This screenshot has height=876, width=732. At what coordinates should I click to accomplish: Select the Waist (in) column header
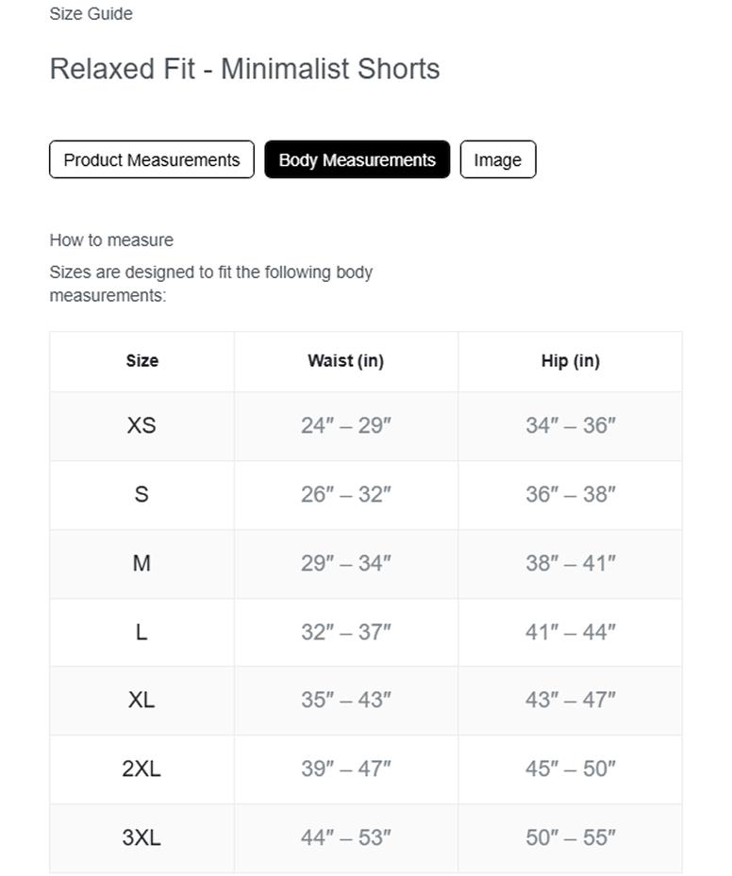point(345,360)
